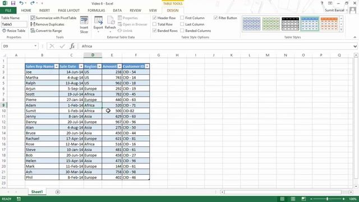359x202 pixels.
Task: Click the zoom out minus button
Action: (311, 199)
